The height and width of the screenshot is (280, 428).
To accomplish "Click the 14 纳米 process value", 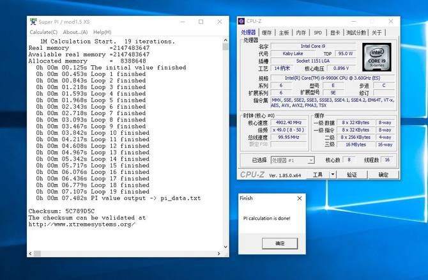I will click(282, 68).
